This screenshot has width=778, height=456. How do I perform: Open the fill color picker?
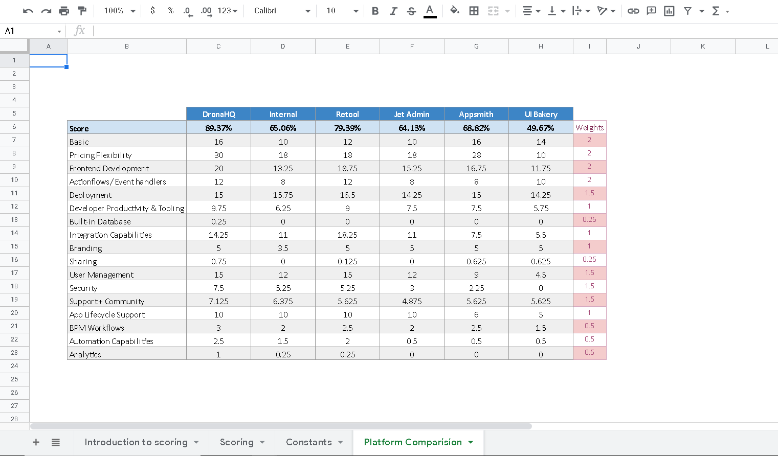454,11
